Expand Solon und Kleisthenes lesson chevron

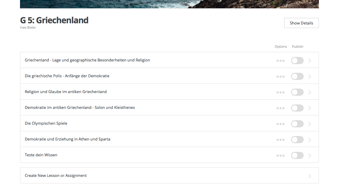pos(310,108)
